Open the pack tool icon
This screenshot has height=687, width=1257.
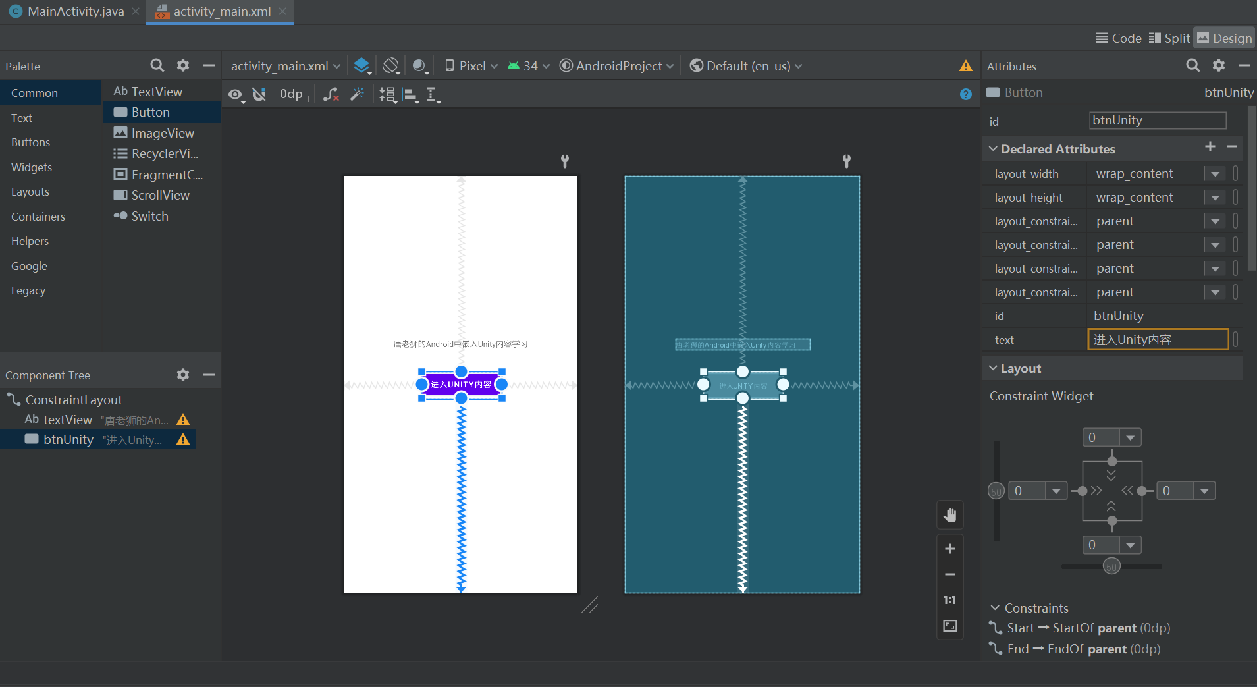[x=388, y=95]
